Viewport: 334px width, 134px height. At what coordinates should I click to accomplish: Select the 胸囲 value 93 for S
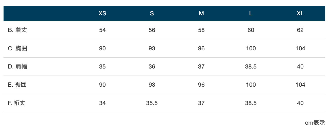pos(152,48)
